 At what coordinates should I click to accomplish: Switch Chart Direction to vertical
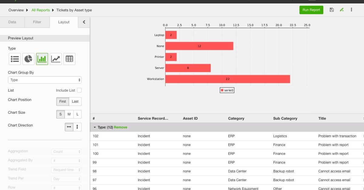click(x=77, y=127)
